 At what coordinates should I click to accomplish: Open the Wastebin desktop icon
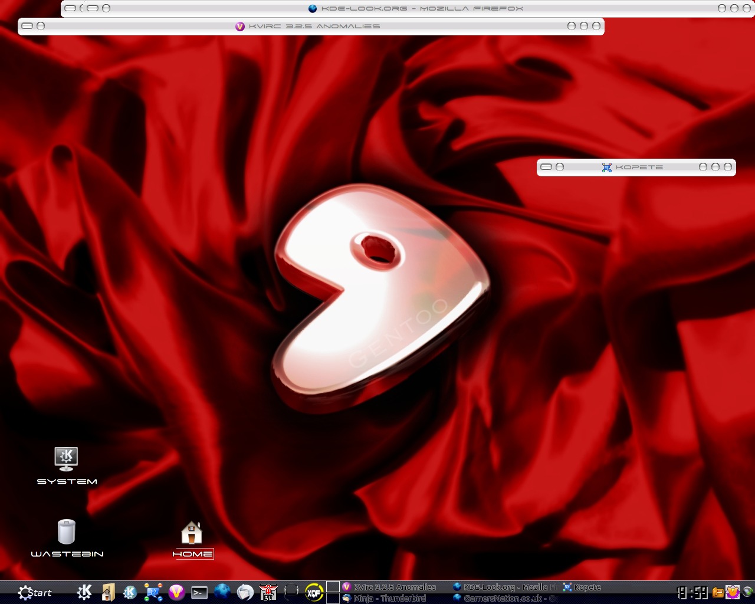coord(67,538)
